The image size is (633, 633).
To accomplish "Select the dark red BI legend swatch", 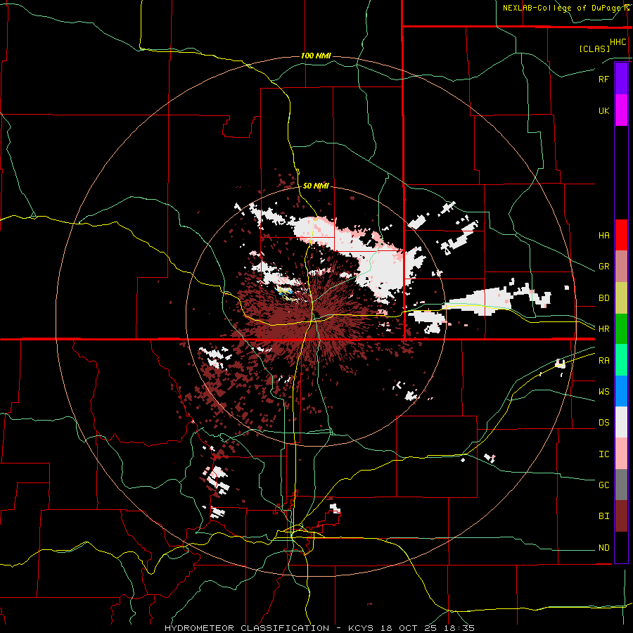I will (x=621, y=516).
